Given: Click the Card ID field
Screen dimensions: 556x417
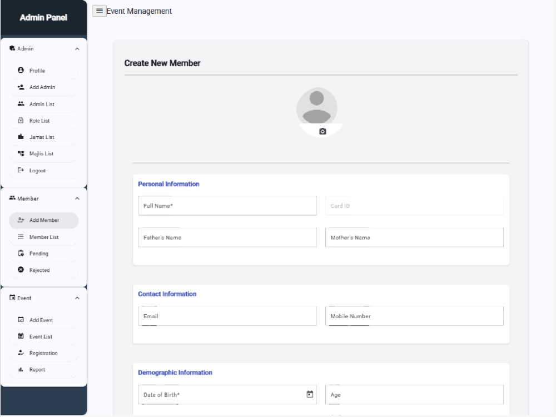Looking at the screenshot, I should click(414, 206).
